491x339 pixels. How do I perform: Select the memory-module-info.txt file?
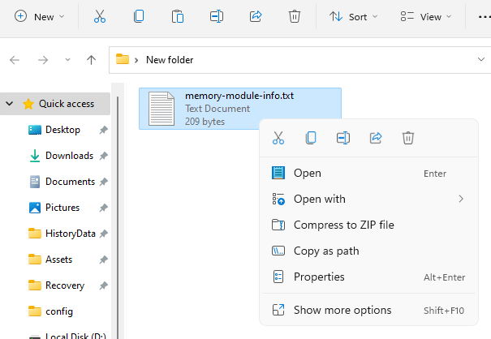click(239, 109)
